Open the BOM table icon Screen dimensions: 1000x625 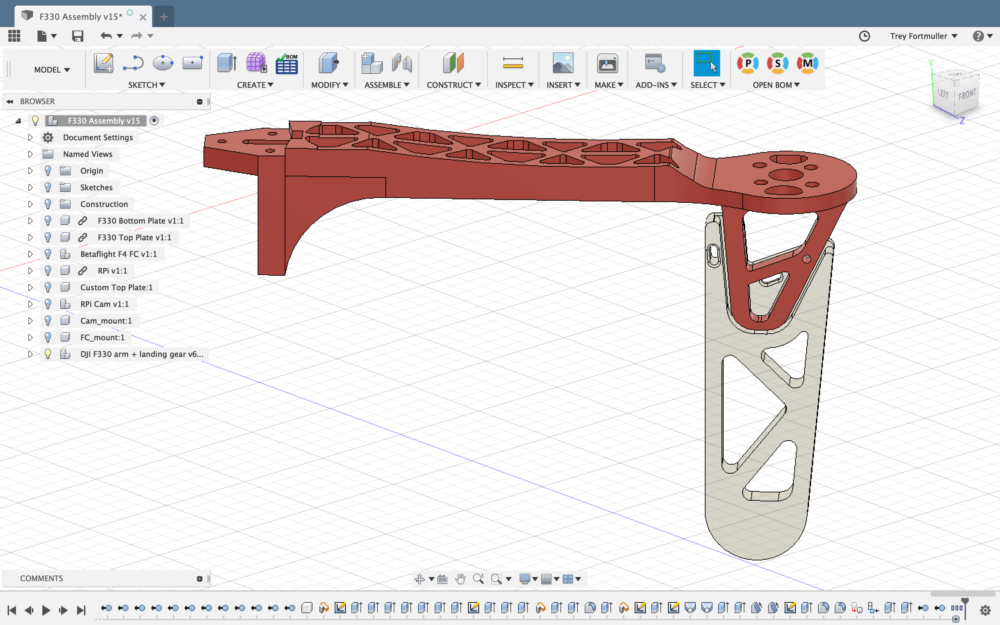287,63
